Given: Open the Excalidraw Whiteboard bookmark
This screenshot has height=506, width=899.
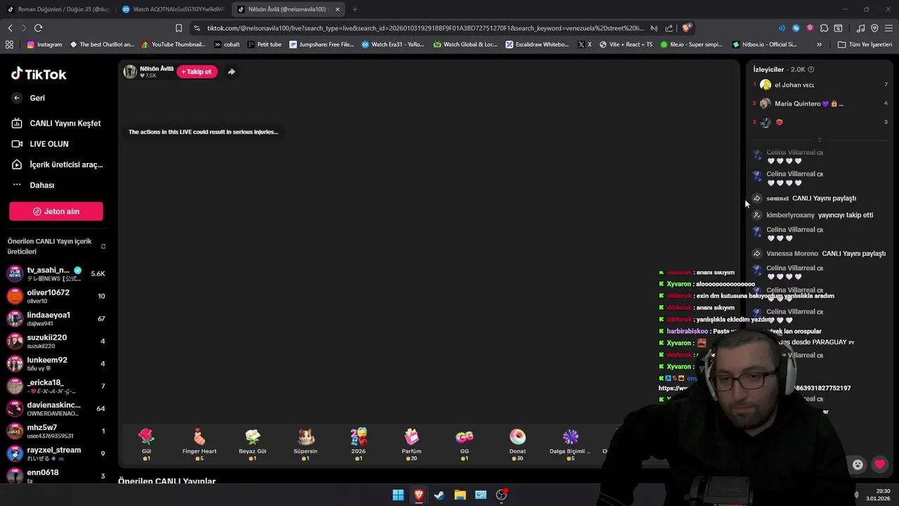Looking at the screenshot, I should pyautogui.click(x=537, y=44).
